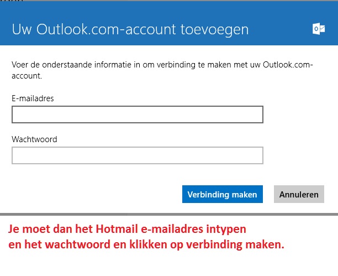The width and height of the screenshot is (338, 276).
Task: Click the Outlook logo icon in header
Action: pyautogui.click(x=319, y=29)
